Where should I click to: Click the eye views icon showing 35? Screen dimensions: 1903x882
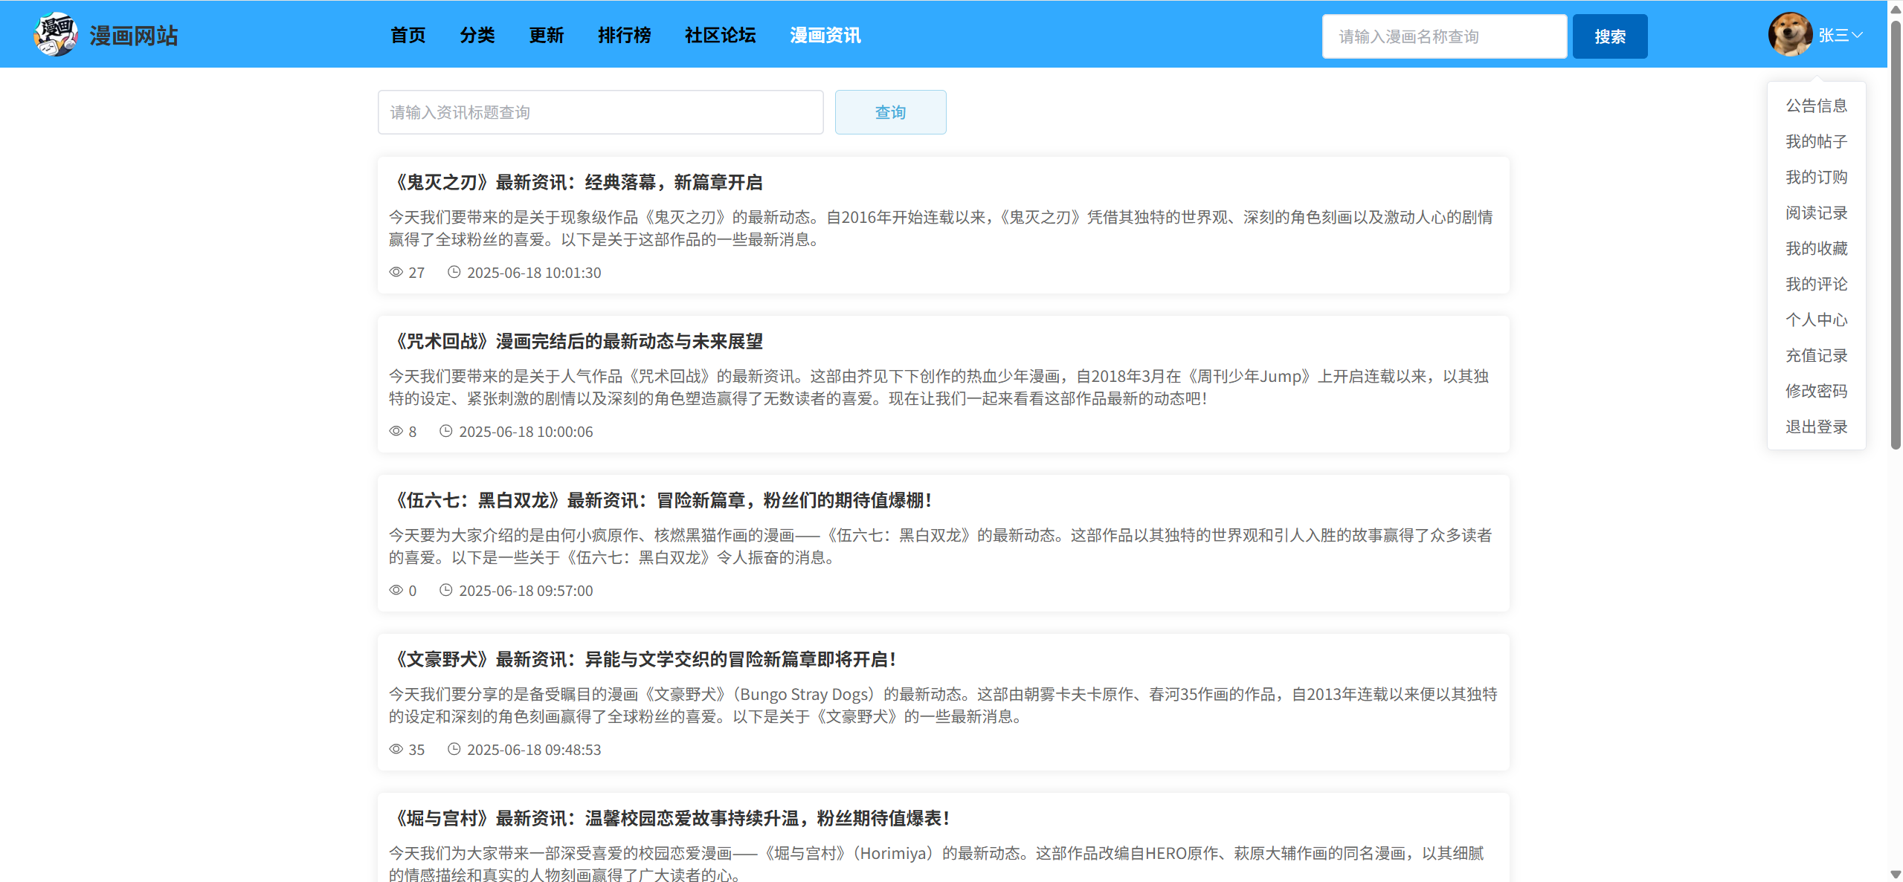396,749
